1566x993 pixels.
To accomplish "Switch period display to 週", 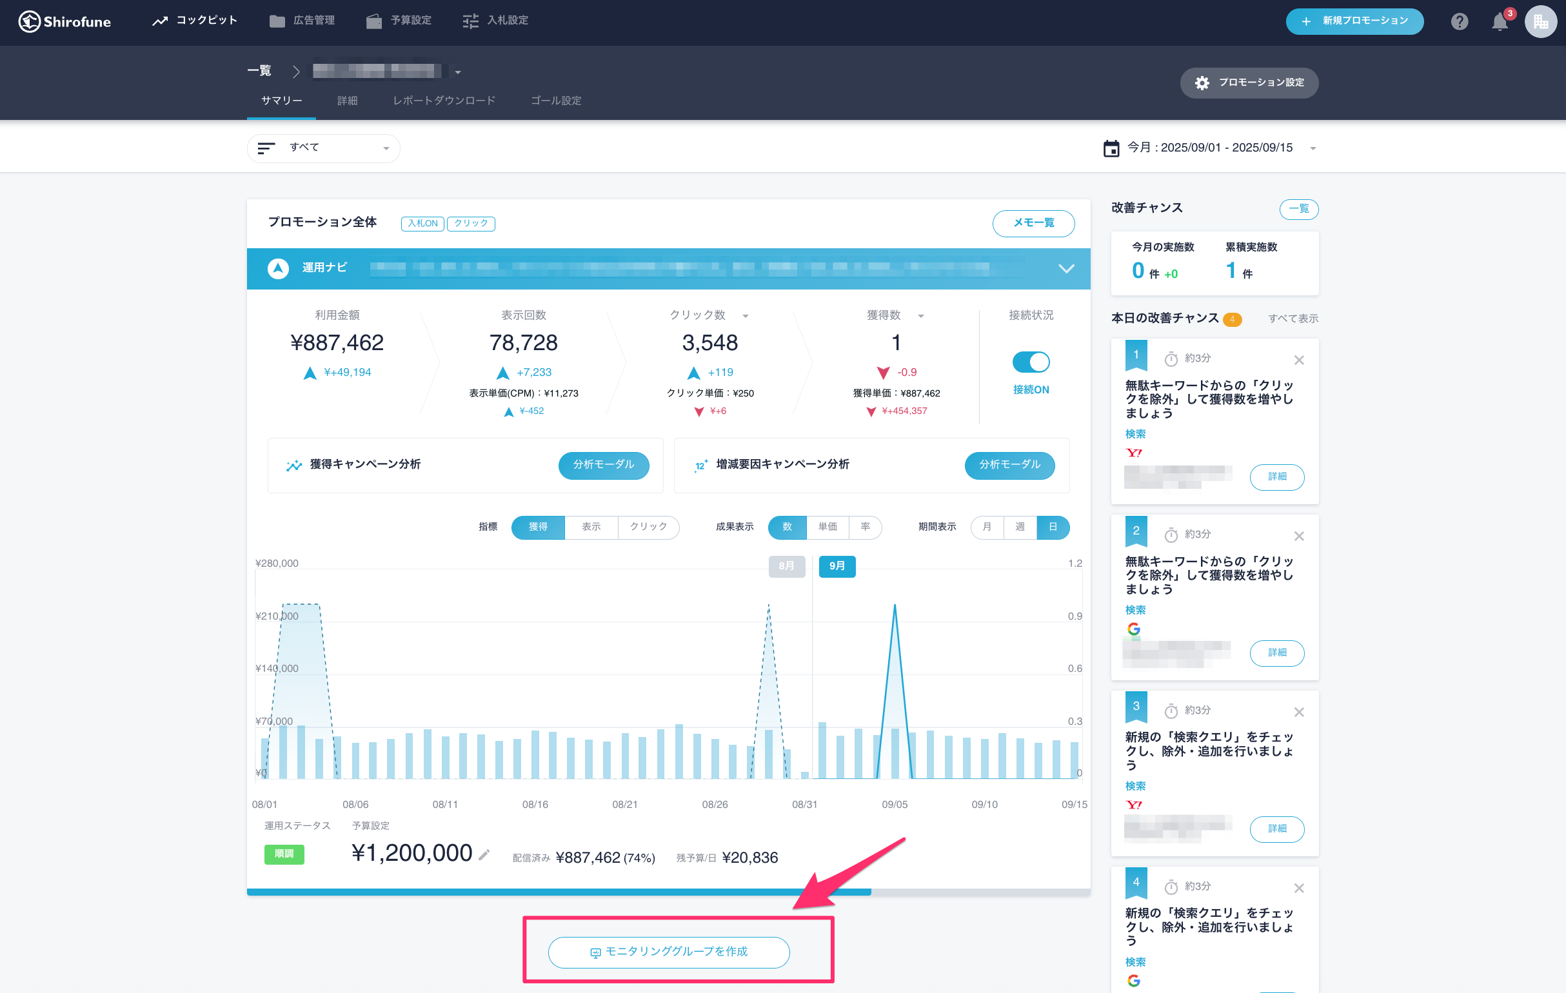I will [x=1019, y=527].
